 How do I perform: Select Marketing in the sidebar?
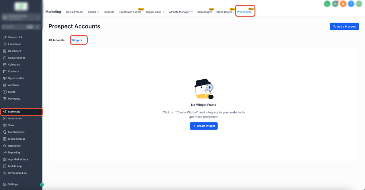click(21, 112)
